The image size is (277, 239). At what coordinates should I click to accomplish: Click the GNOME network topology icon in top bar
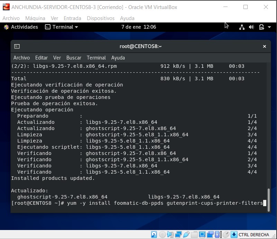tap(242, 26)
